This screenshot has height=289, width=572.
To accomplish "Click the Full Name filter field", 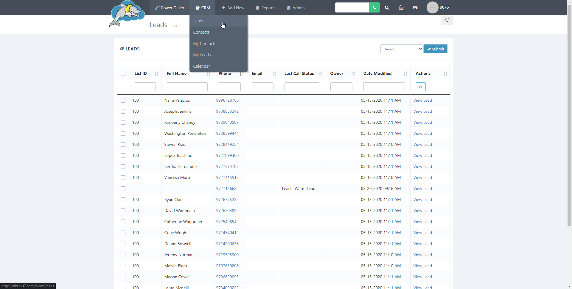I will (187, 87).
